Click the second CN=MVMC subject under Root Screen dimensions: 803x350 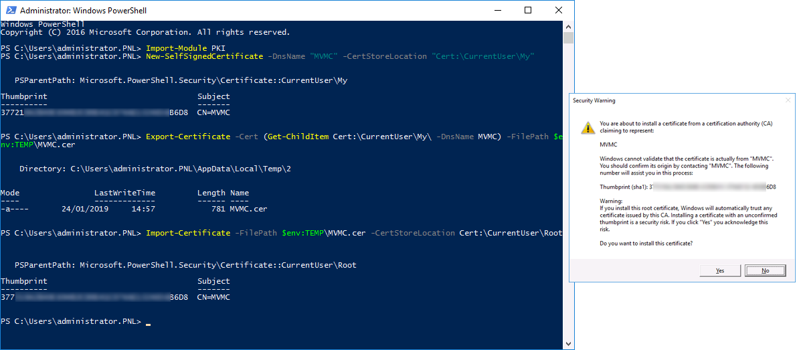[213, 297]
